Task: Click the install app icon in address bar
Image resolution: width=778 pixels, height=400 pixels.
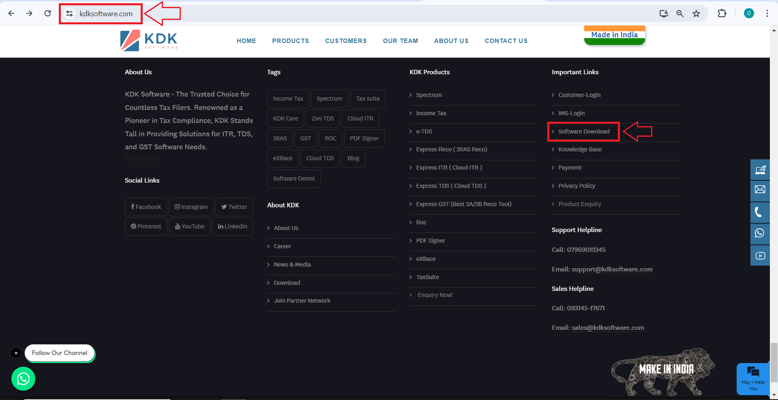Action: click(664, 13)
